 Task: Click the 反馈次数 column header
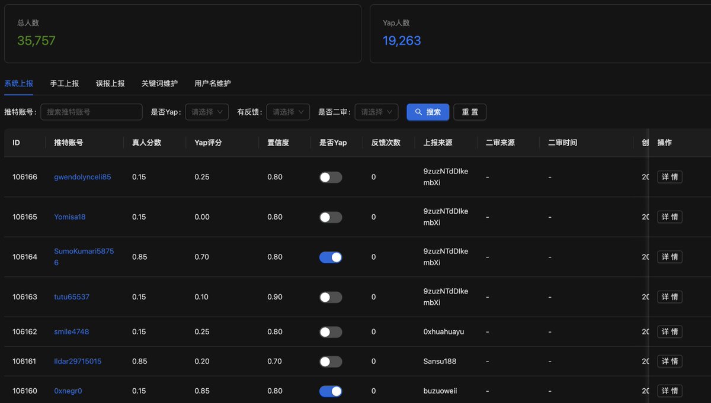pyautogui.click(x=386, y=143)
